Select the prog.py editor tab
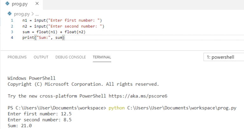 point(22,4)
